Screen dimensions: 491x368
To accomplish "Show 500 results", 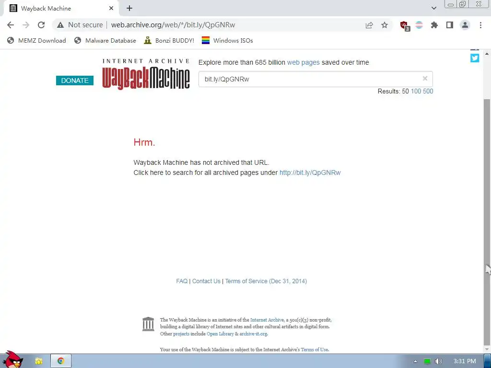I will [x=428, y=92].
